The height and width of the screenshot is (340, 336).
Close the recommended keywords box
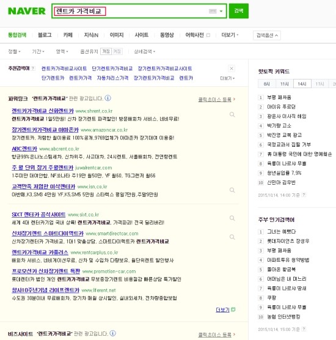pyautogui.click(x=232, y=68)
